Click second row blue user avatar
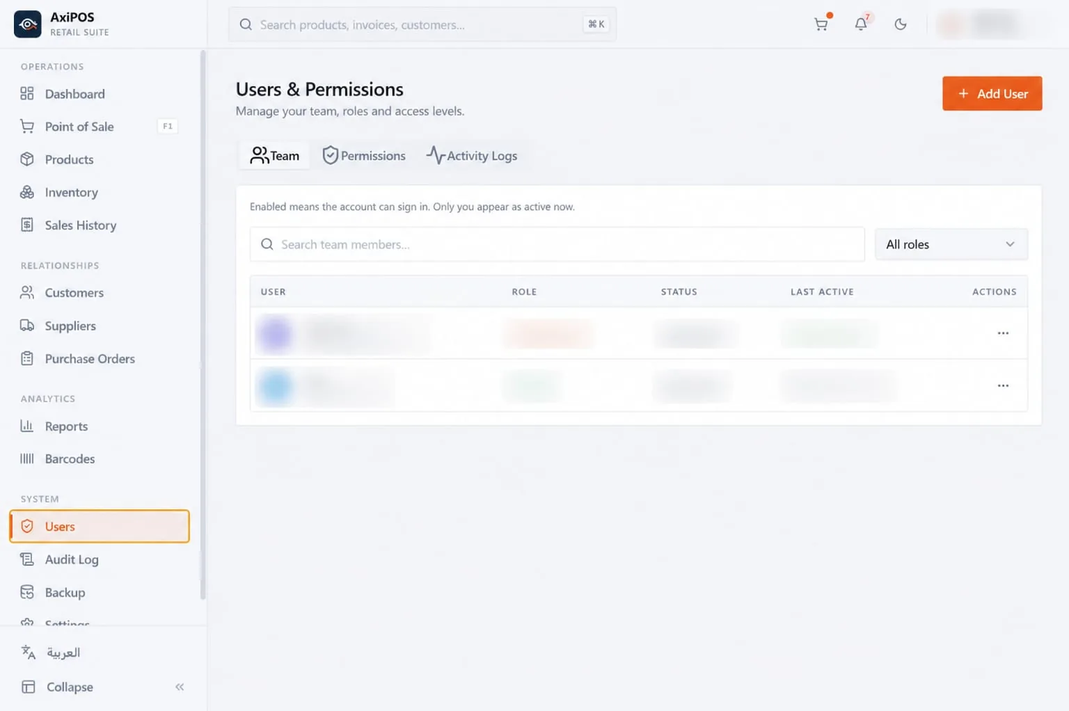 tap(275, 385)
